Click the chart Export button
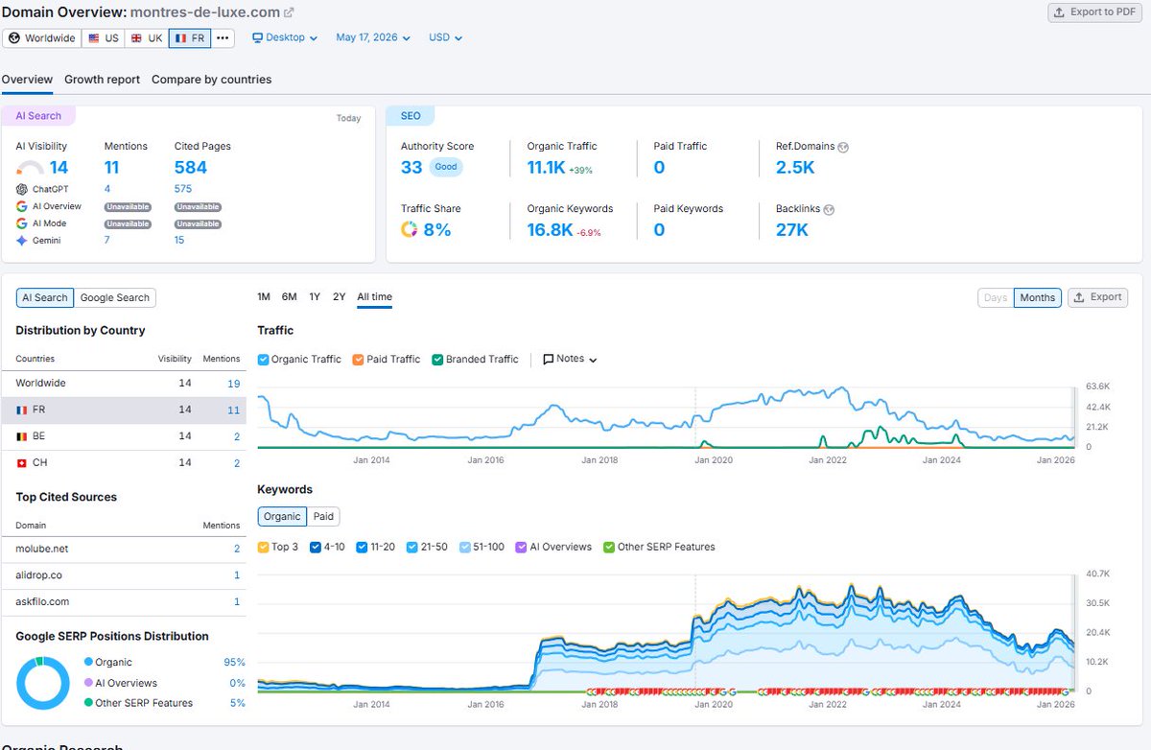The image size is (1151, 750). [x=1097, y=297]
